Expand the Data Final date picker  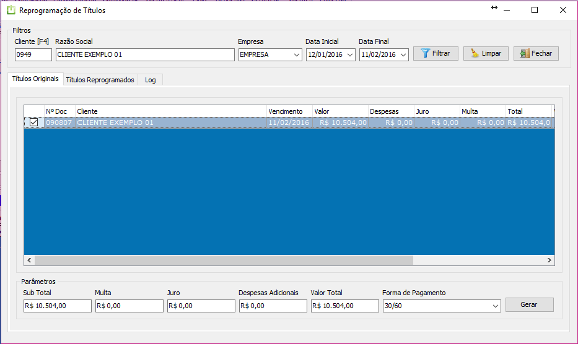click(404, 54)
